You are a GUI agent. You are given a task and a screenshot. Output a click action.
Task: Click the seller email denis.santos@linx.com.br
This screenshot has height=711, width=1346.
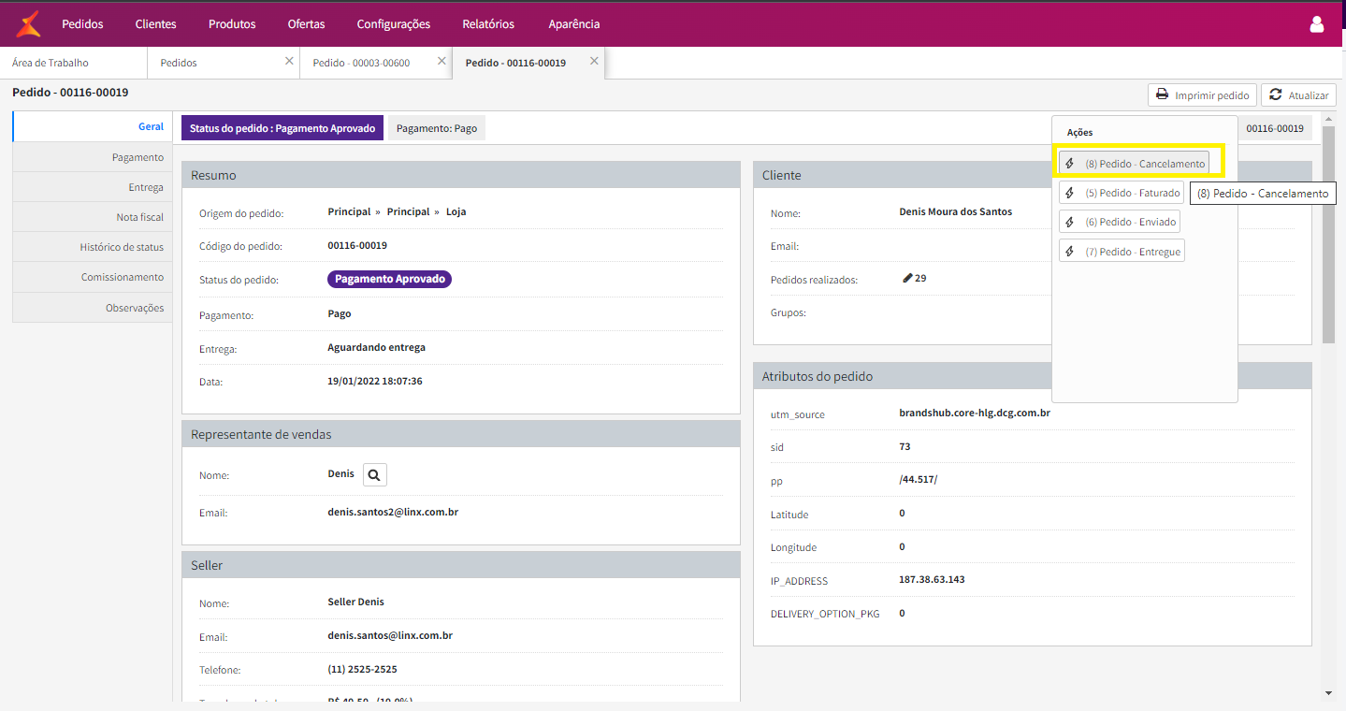pyautogui.click(x=390, y=635)
